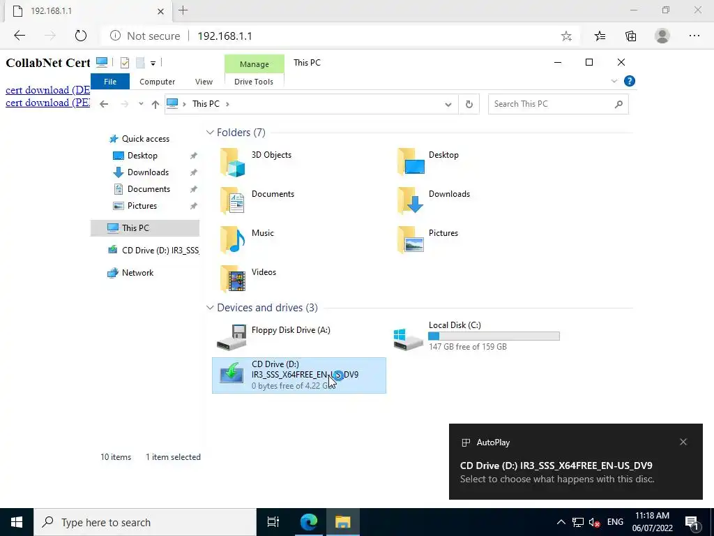Open the File tab
This screenshot has height=536, width=714.
pos(110,82)
